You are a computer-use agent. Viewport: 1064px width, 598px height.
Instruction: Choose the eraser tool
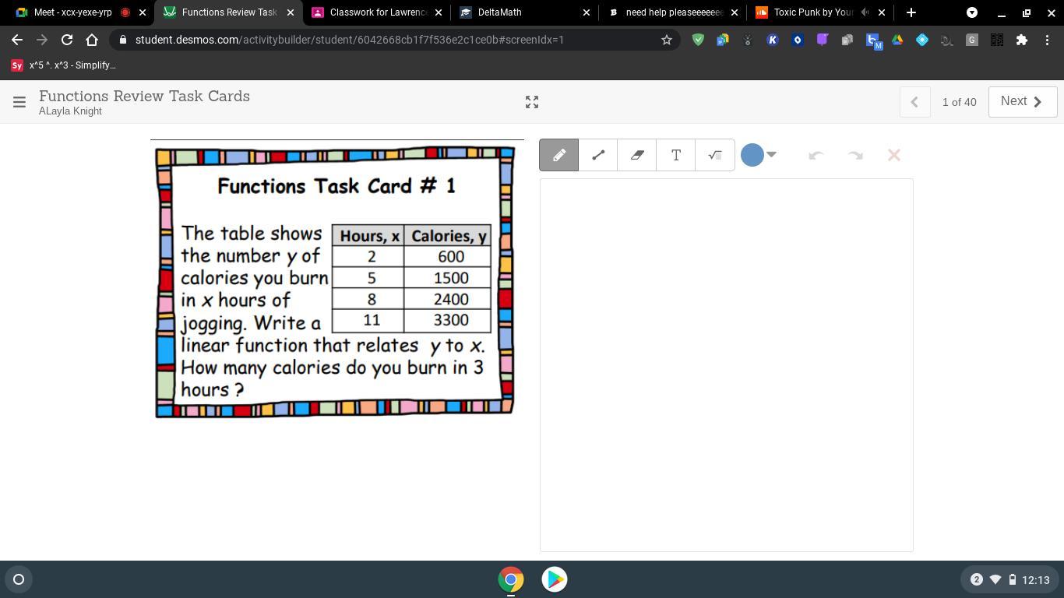pyautogui.click(x=637, y=155)
